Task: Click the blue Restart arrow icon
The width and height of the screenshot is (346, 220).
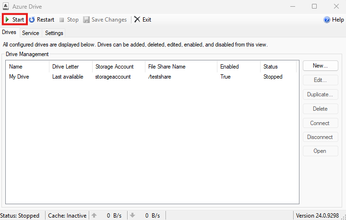Action: pyautogui.click(x=32, y=20)
